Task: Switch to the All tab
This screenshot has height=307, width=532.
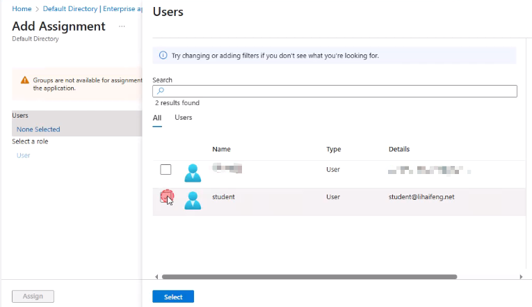Action: click(x=157, y=118)
